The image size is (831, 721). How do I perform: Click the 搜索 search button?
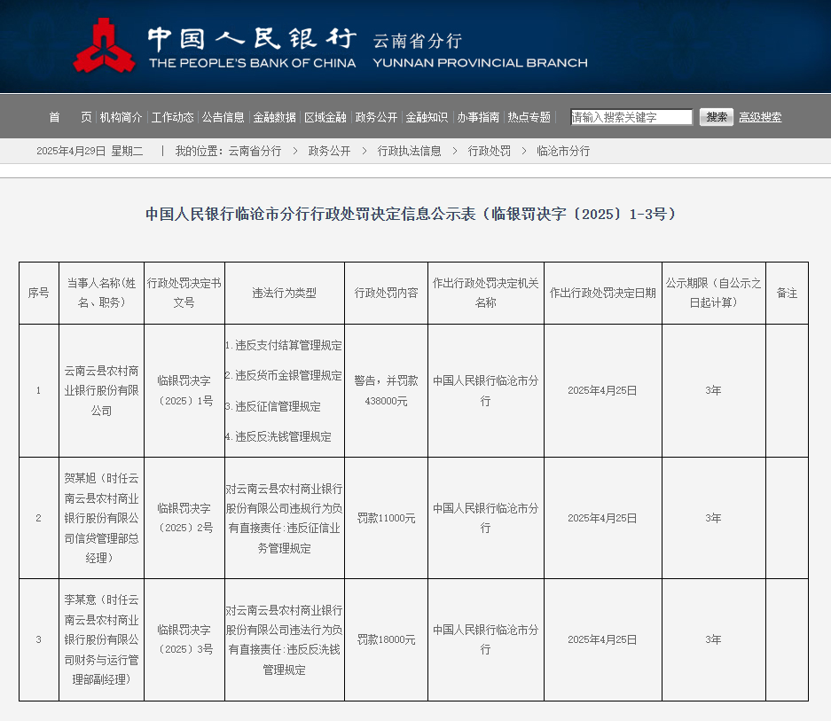[716, 117]
